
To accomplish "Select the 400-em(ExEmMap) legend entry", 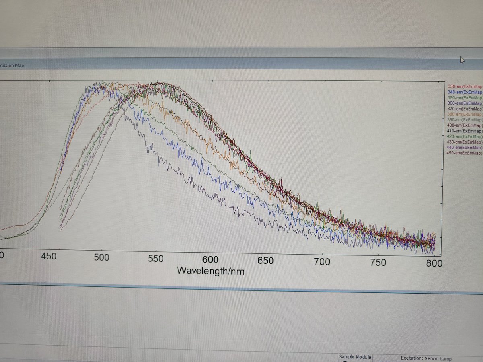I will click(464, 125).
